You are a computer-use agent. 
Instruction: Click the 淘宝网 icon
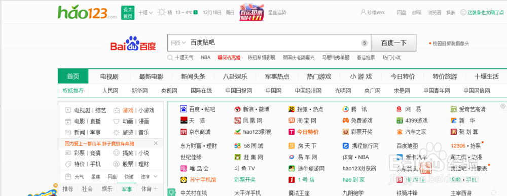[292, 121]
